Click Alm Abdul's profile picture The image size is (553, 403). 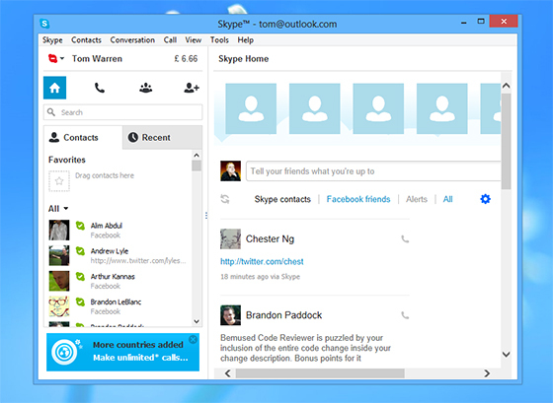coord(59,231)
